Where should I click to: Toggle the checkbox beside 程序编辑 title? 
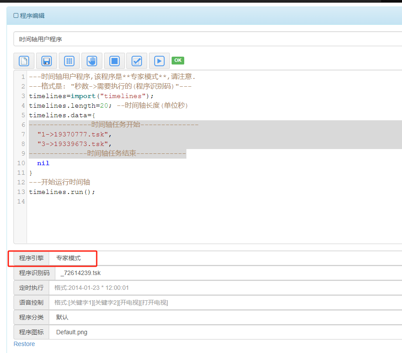coord(16,16)
